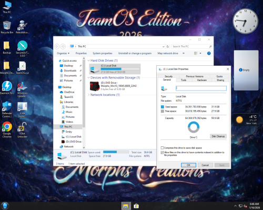Screen dimensions: 263x210
Task: Open File Explorer from the taskbar
Action: click(x=126, y=206)
